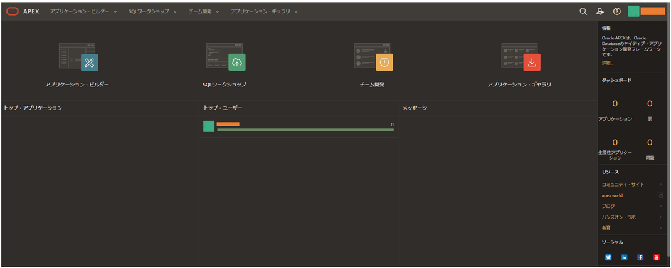The image size is (671, 268).
Task: Click the 詳細... link in the 情報 (Information) panel
Action: [x=607, y=63]
